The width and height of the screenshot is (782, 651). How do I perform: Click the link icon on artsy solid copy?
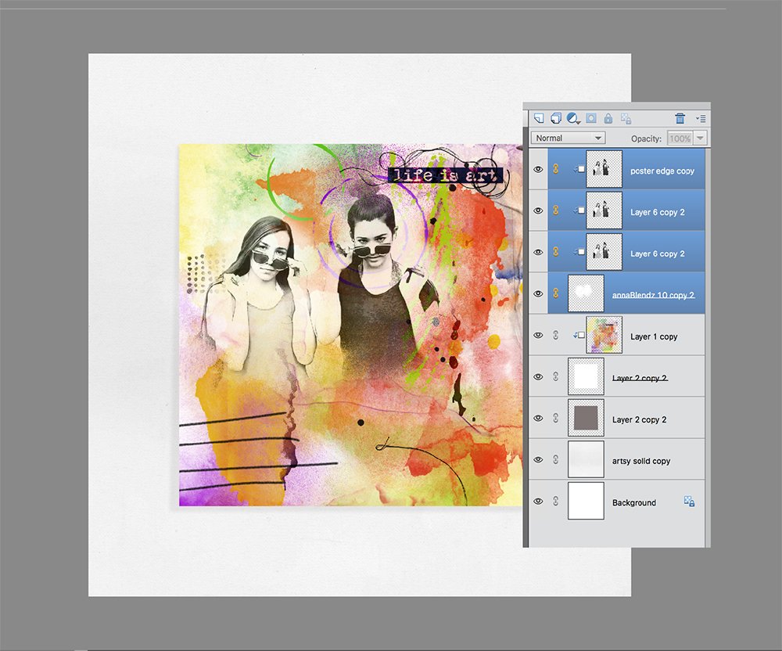(555, 459)
